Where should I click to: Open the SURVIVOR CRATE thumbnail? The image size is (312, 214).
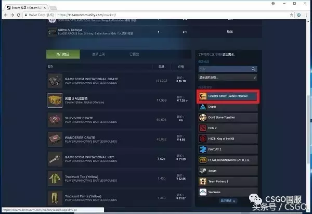pos(55,120)
